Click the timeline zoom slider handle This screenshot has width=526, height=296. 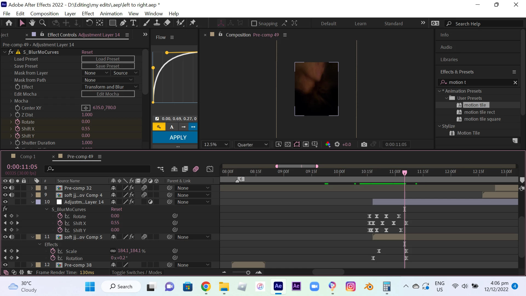pyautogui.click(x=248, y=272)
